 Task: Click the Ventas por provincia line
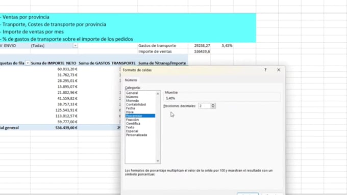point(26,17)
